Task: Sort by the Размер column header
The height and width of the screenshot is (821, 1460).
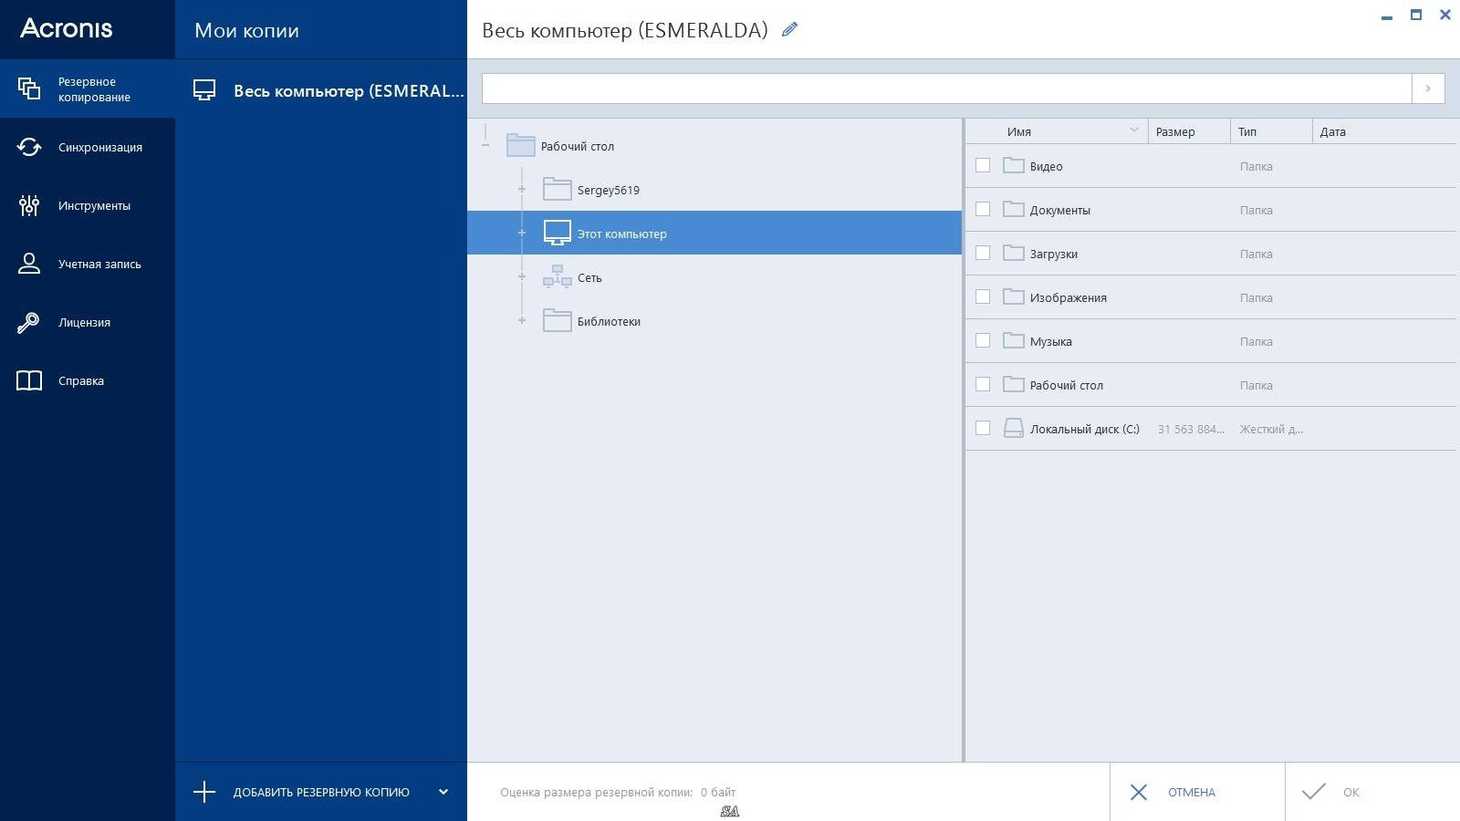Action: (1189, 131)
